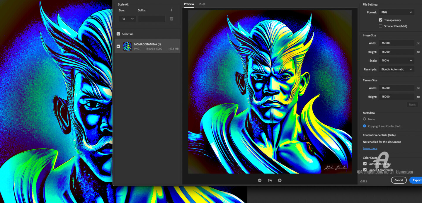Zoom in on the preview with plus icon

coord(280,180)
